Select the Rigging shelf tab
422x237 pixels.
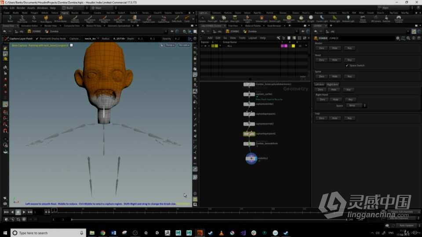point(65,13)
